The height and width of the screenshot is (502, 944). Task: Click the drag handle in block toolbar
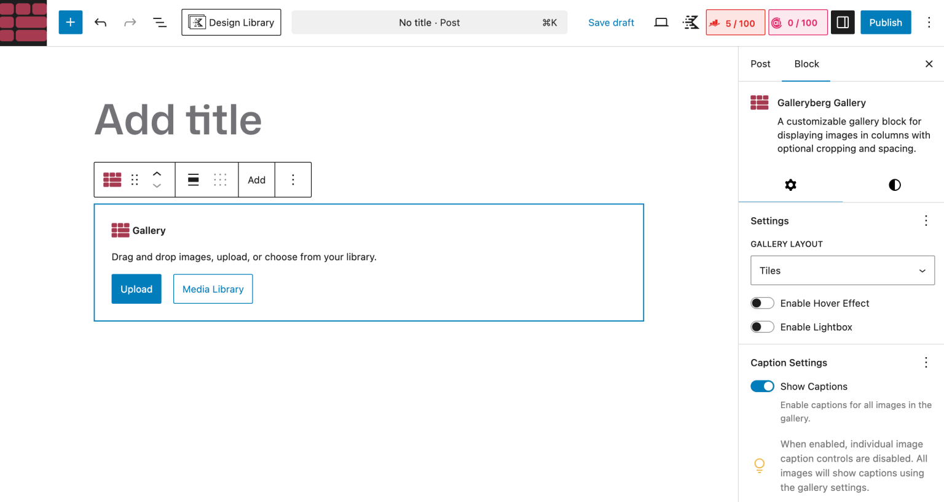135,180
